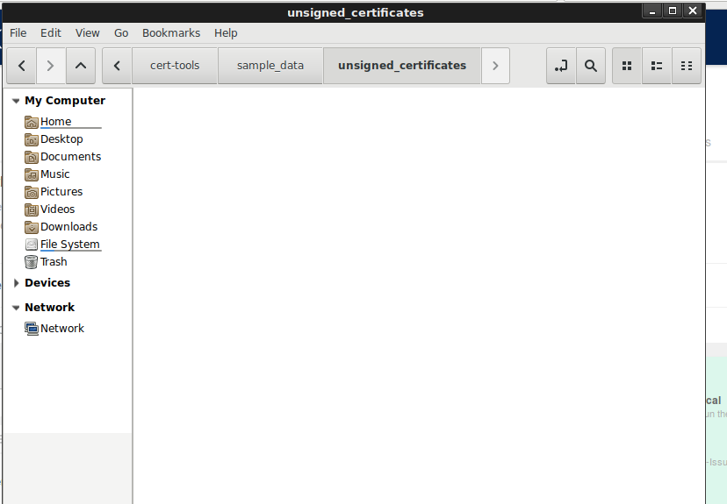
Task: Toggle the location entry icon
Action: pyautogui.click(x=561, y=66)
